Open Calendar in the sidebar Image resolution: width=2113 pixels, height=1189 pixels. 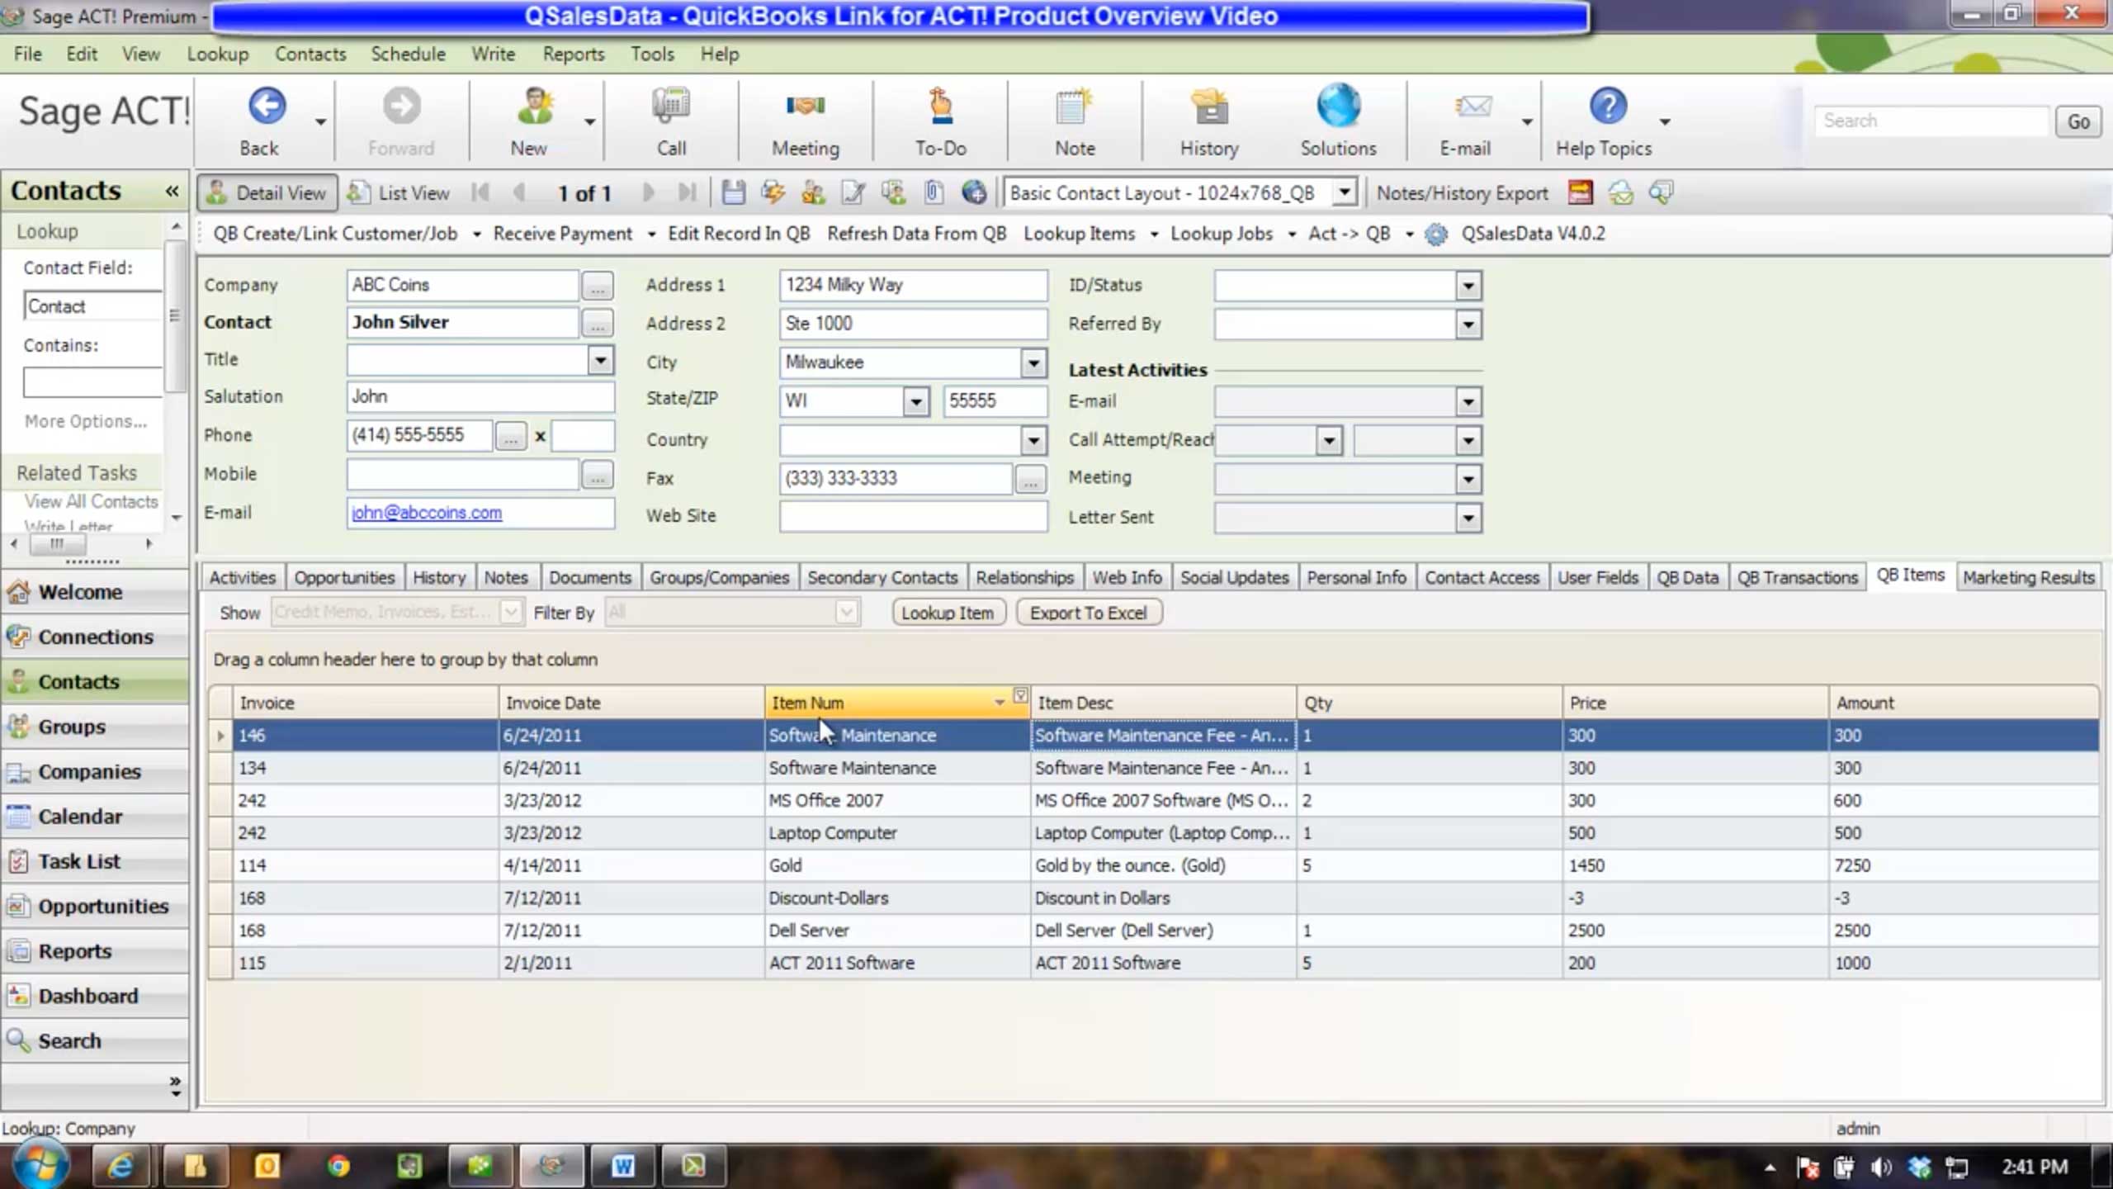coord(95,816)
